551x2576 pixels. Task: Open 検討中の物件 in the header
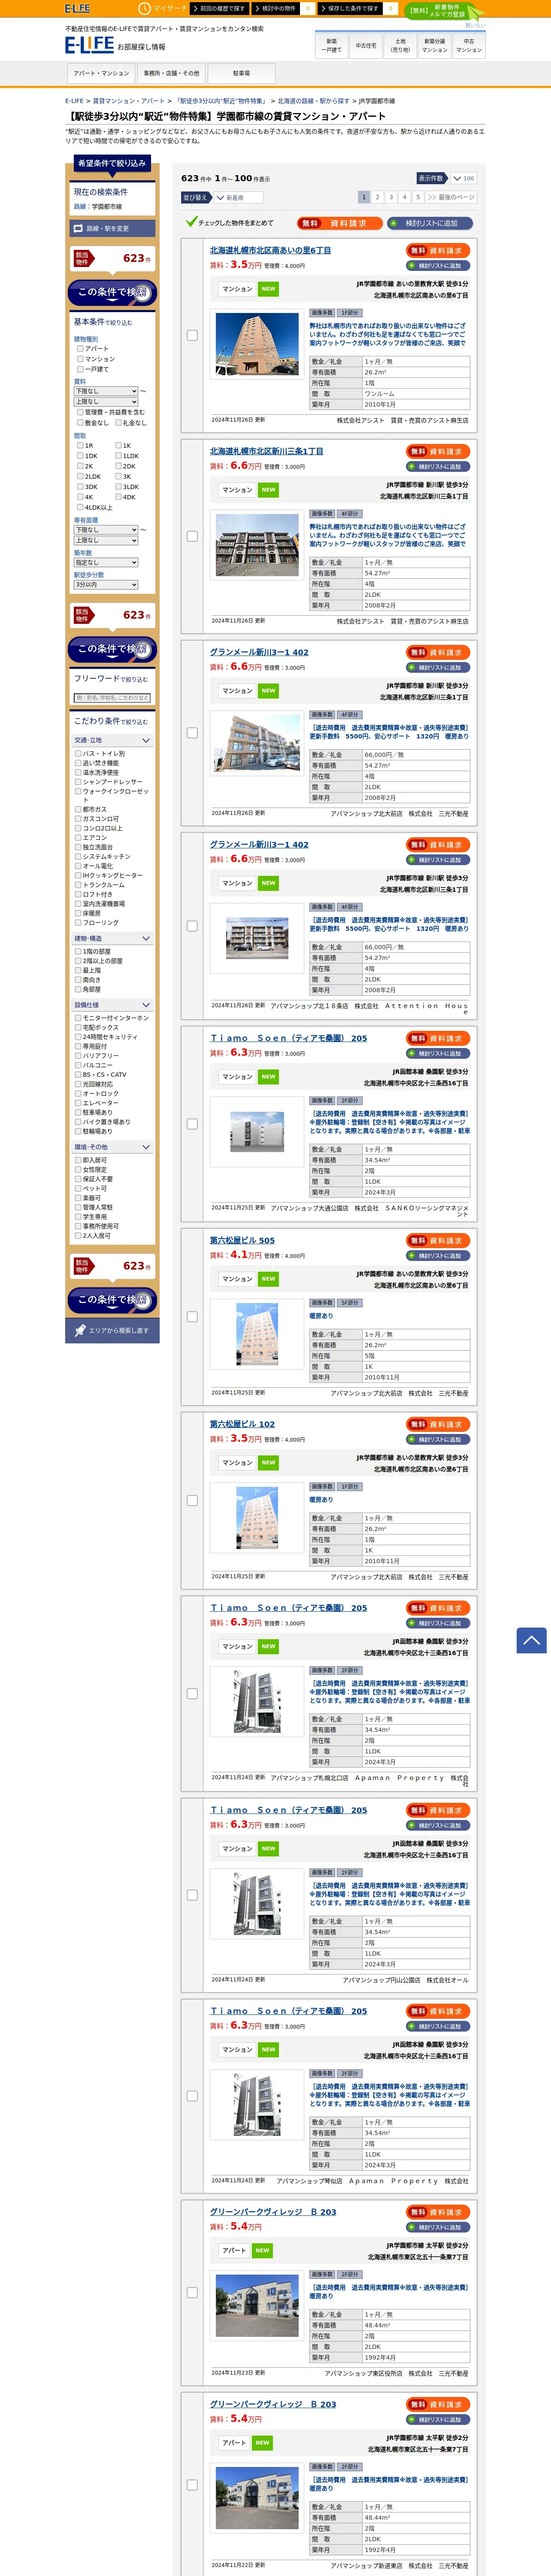276,8
